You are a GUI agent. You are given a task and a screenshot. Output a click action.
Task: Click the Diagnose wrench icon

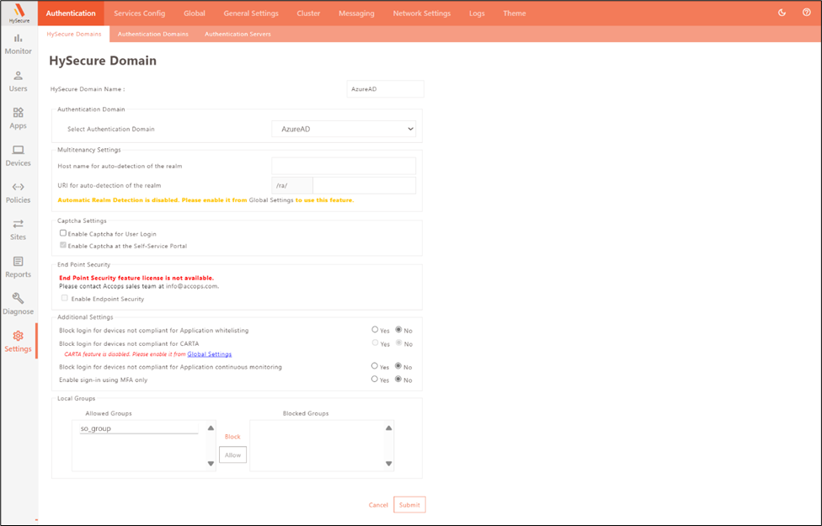(x=18, y=304)
